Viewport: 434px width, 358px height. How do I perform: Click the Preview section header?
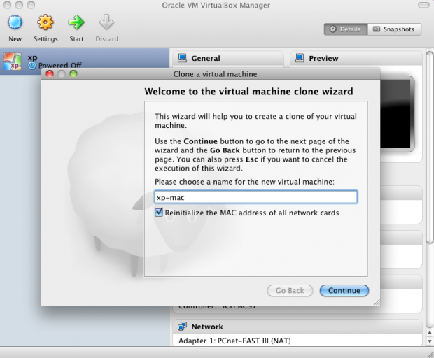[356, 58]
